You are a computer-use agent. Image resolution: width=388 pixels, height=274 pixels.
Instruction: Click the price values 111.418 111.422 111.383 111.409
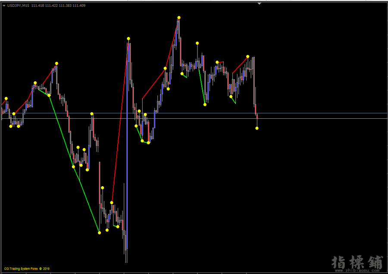coord(58,6)
